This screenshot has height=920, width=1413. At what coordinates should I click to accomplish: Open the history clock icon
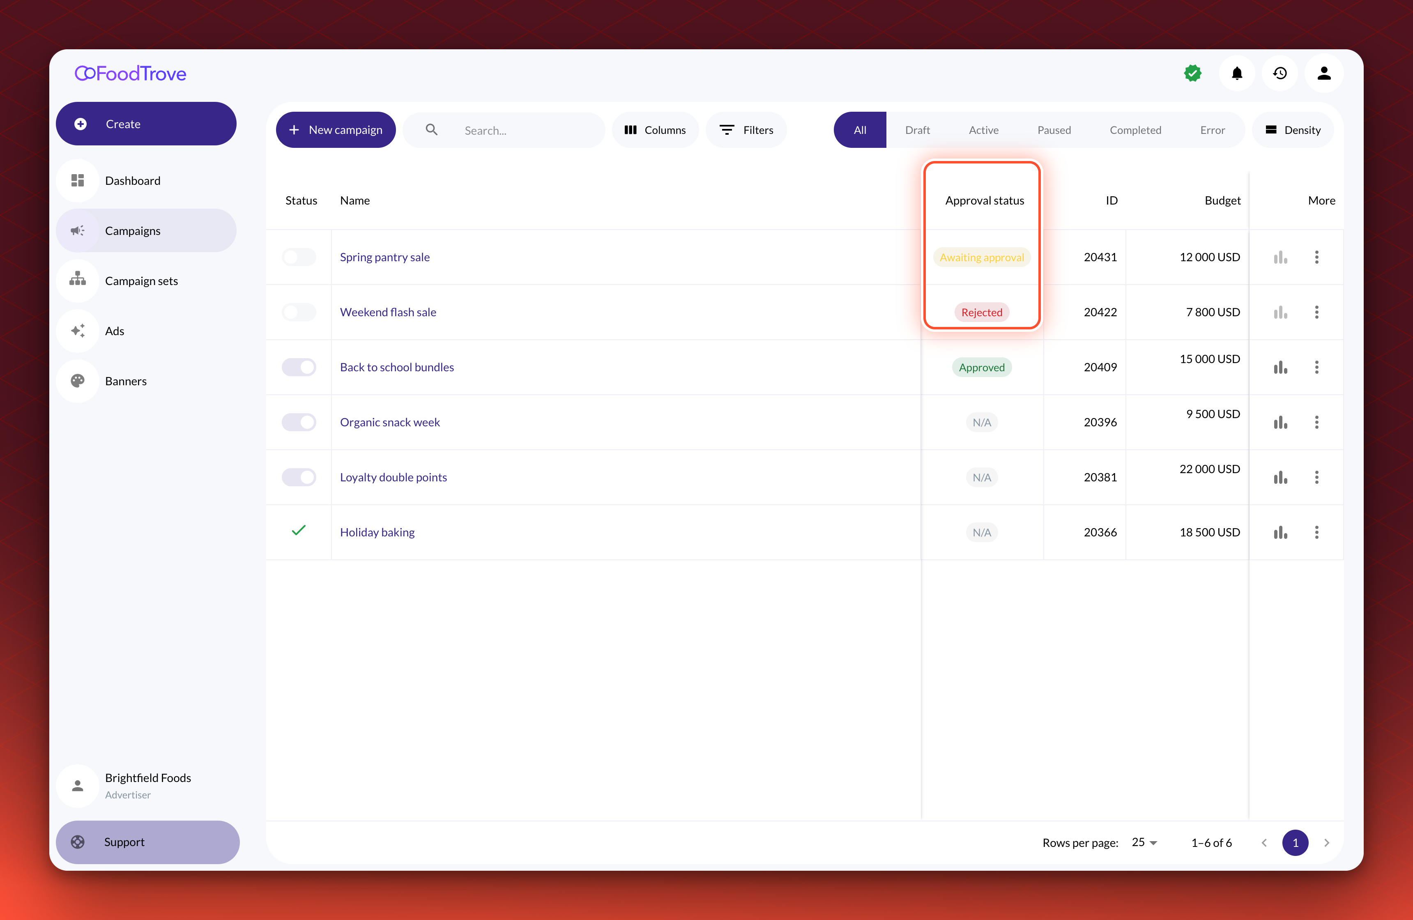click(1280, 73)
